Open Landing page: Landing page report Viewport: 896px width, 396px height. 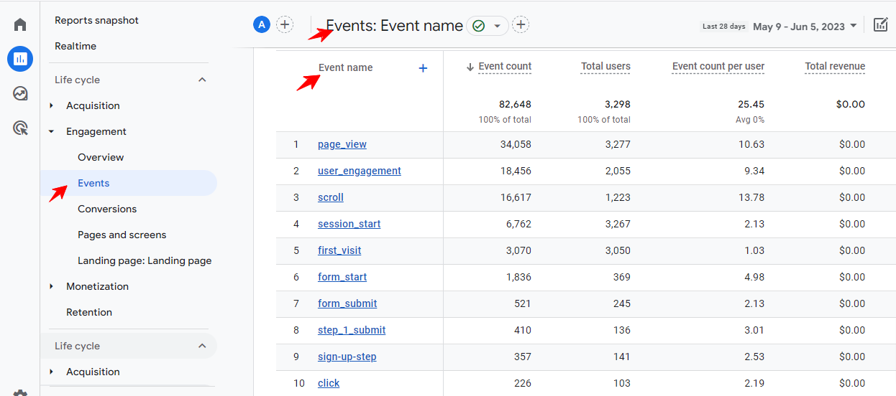tap(145, 260)
